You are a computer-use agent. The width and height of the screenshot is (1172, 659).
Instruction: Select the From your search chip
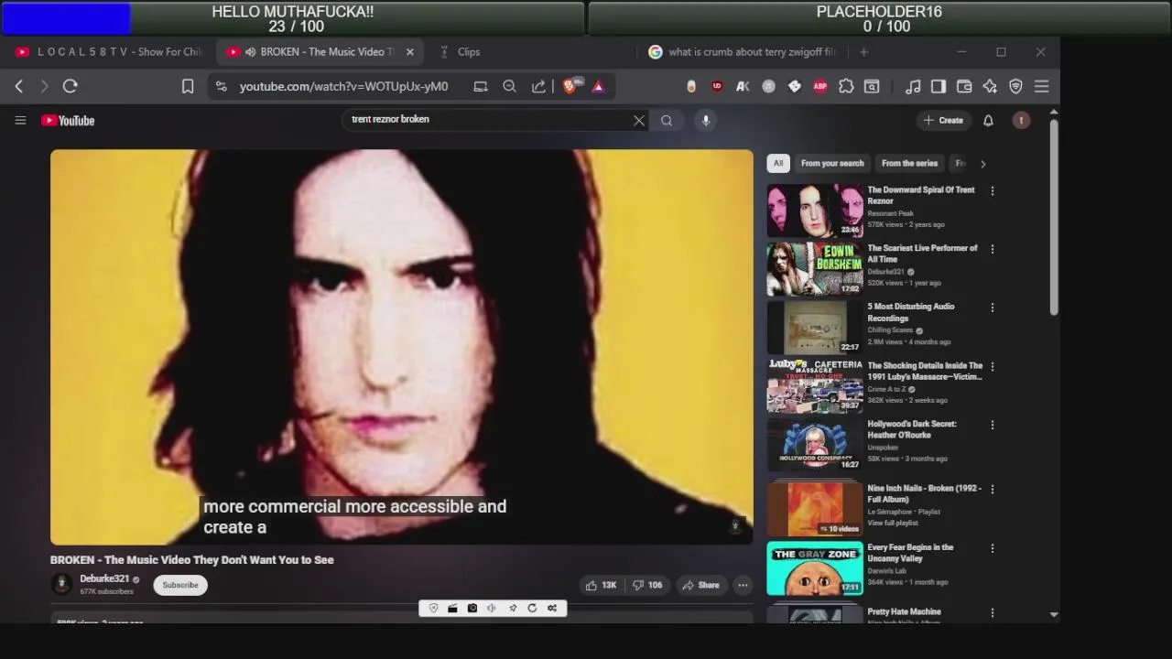832,163
